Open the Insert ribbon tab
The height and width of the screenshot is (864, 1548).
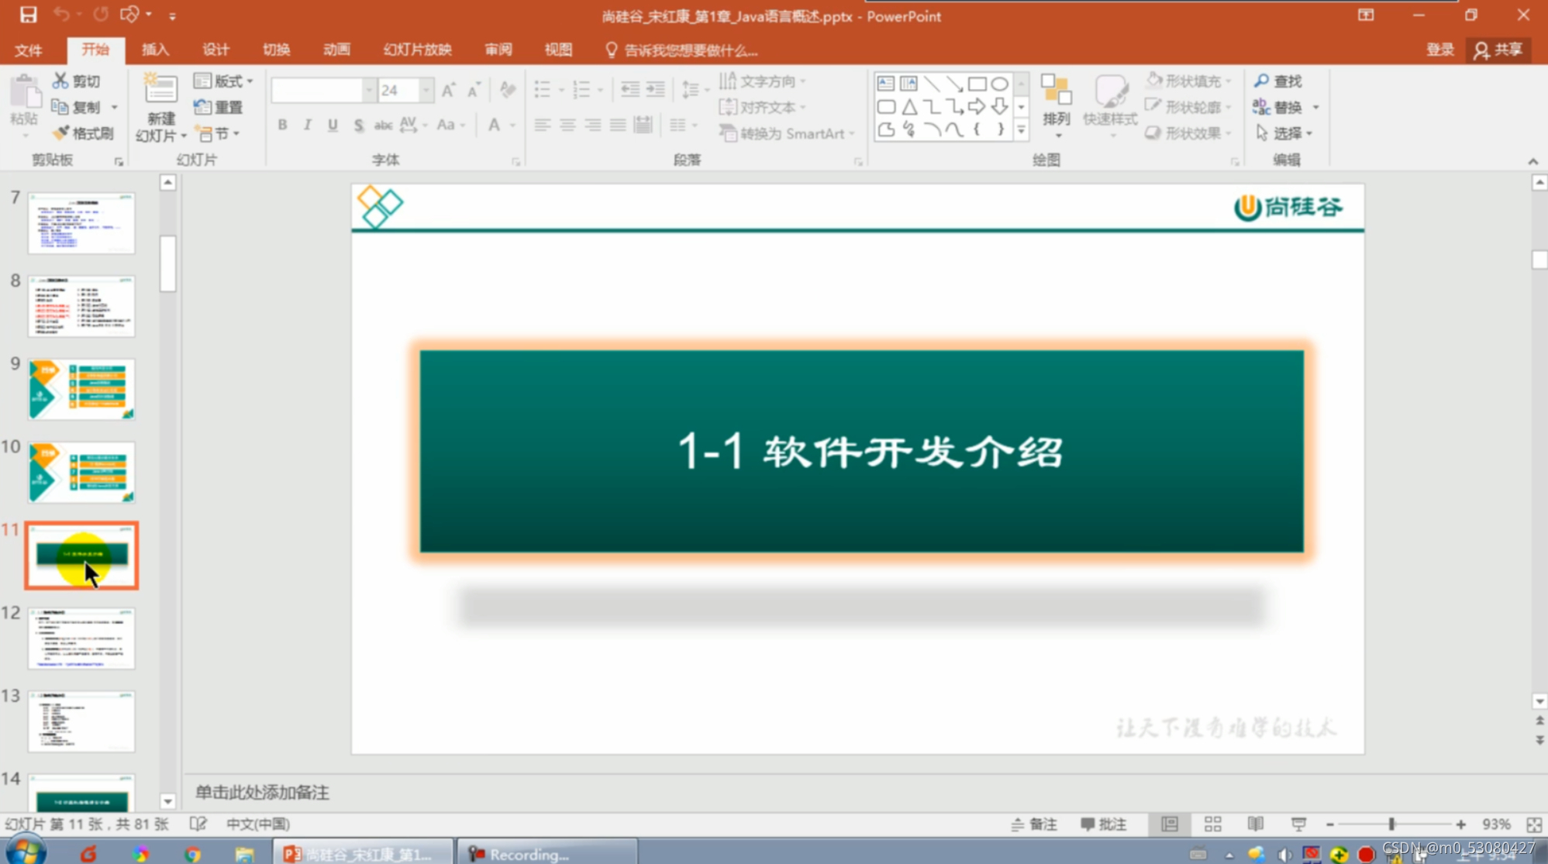(155, 50)
